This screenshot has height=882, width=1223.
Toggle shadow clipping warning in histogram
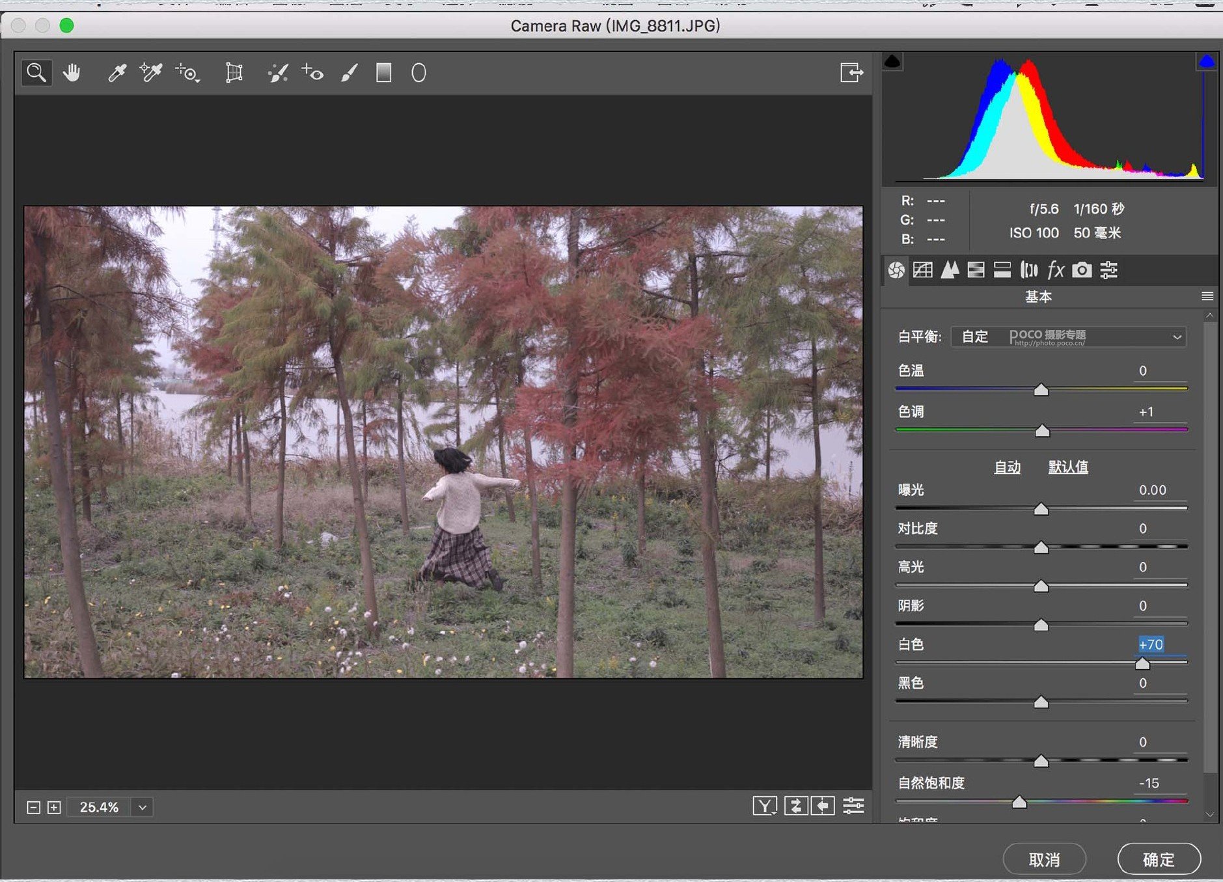click(892, 62)
